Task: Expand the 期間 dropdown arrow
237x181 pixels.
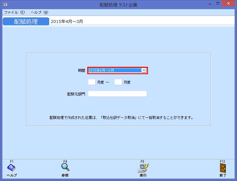Action: 144,70
